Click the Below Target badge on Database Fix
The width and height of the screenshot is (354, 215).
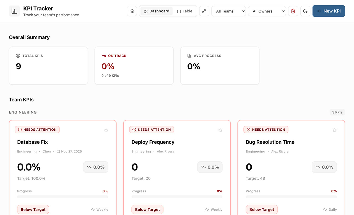click(33, 209)
